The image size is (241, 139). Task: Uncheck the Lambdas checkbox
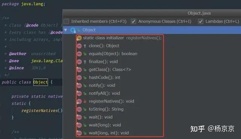[x=201, y=21]
